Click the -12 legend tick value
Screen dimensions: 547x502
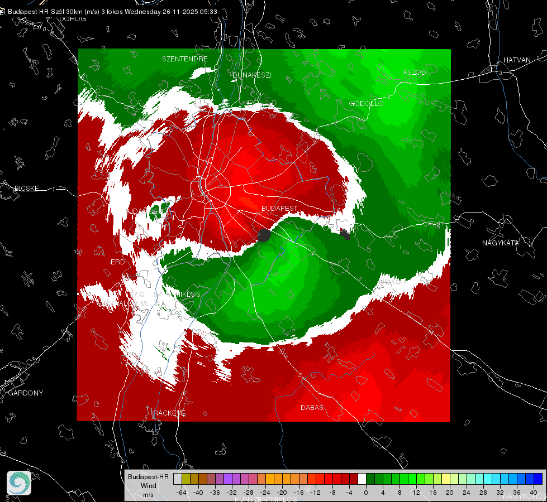click(316, 493)
